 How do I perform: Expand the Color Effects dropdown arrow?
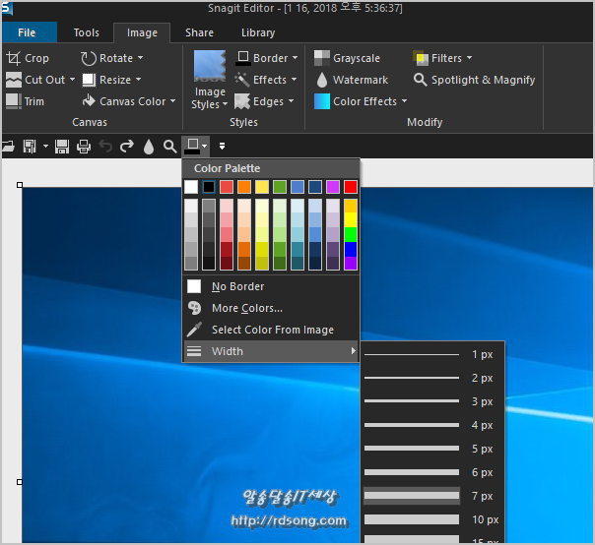[404, 101]
